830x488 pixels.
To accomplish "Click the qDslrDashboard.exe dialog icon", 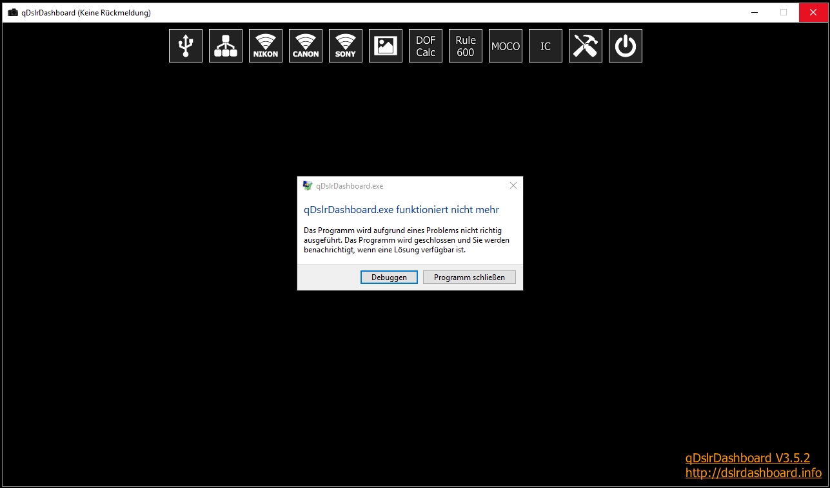I will pyautogui.click(x=306, y=185).
